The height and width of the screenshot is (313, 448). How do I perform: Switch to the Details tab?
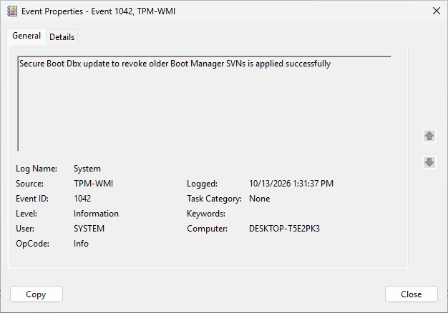tap(62, 37)
